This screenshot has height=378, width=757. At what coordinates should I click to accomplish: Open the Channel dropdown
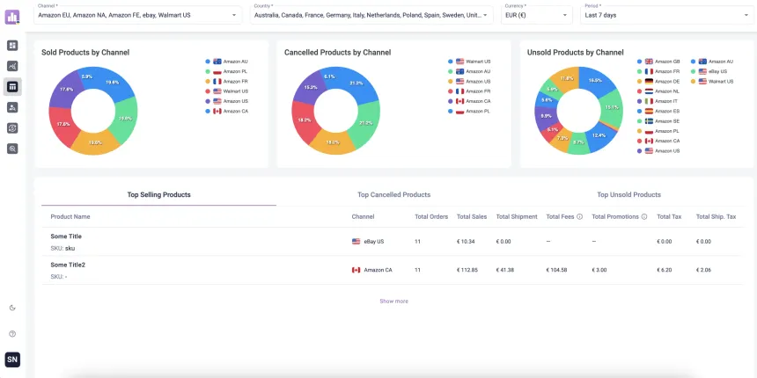pyautogui.click(x=137, y=15)
